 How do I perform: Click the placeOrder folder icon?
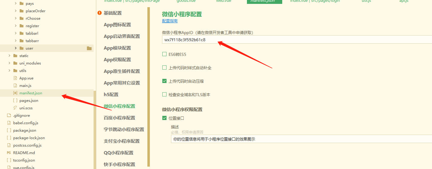pyautogui.click(x=21, y=11)
